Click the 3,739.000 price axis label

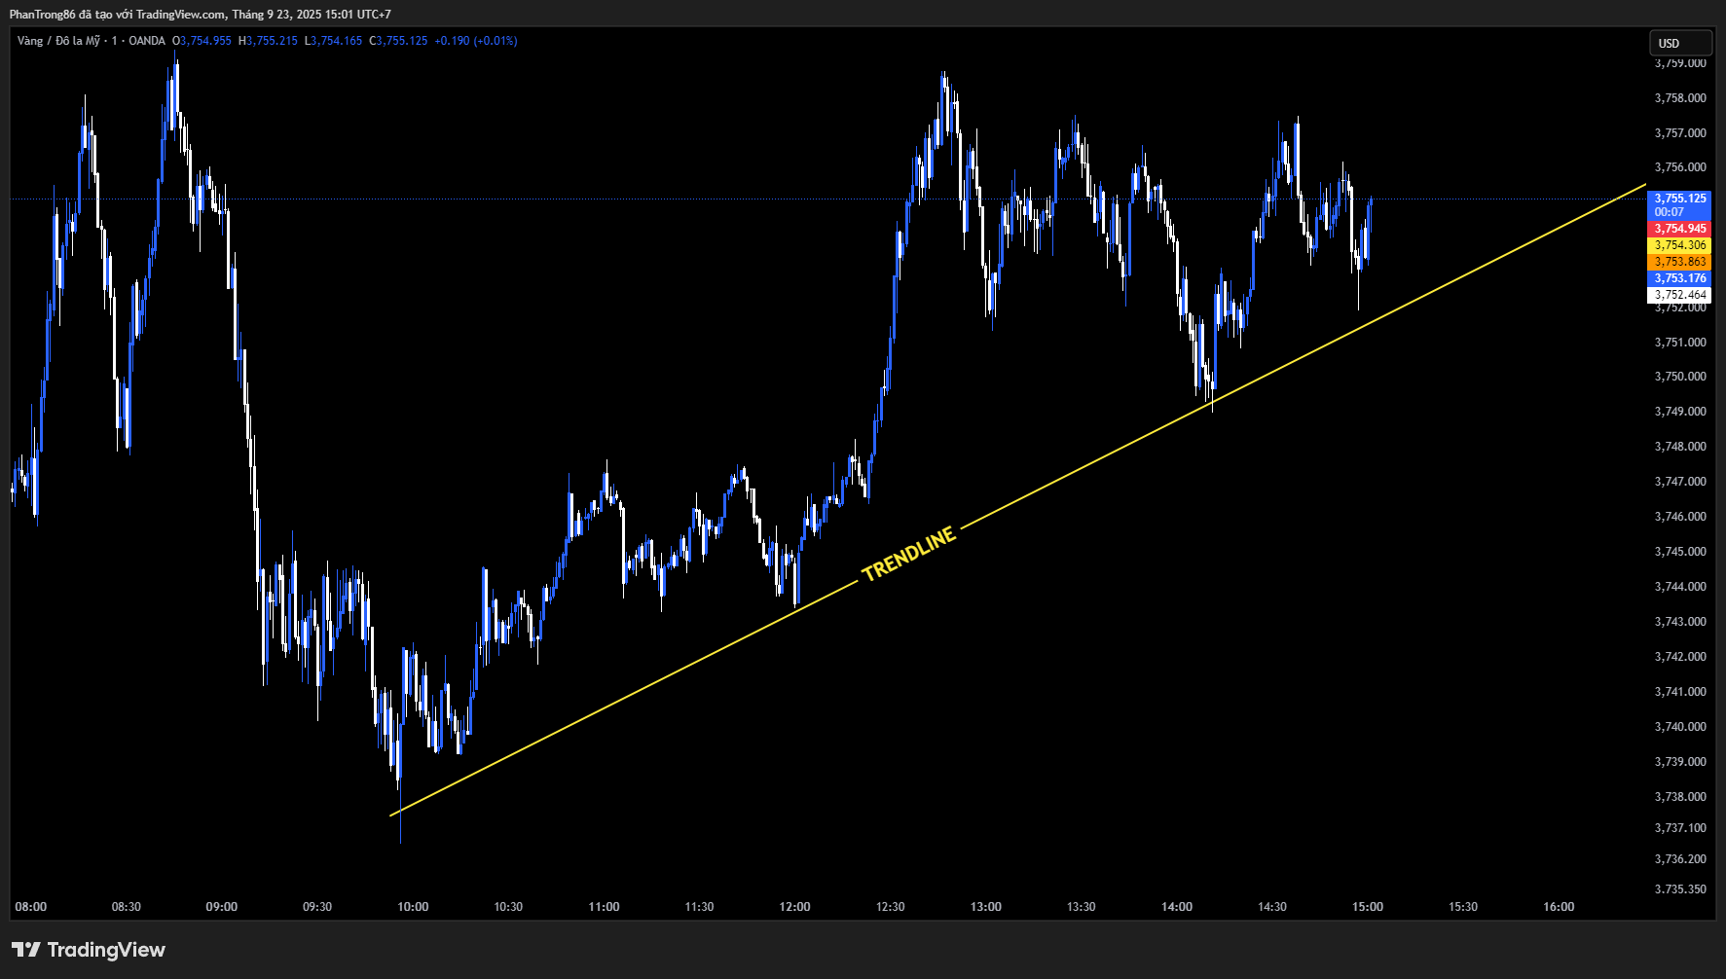(x=1680, y=762)
